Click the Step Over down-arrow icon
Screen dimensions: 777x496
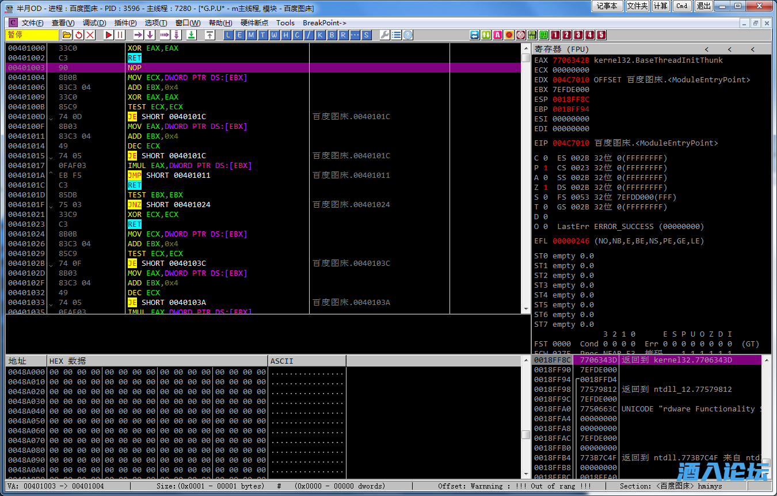[x=150, y=35]
